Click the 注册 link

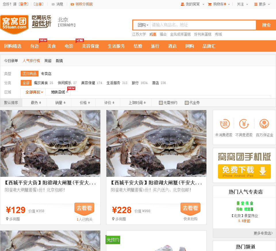coord(38,4)
